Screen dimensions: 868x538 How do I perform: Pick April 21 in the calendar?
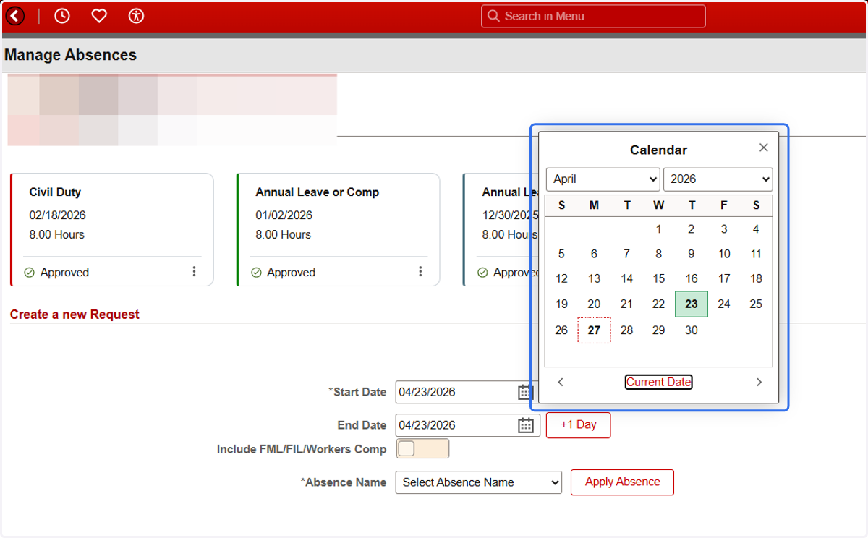click(x=626, y=304)
